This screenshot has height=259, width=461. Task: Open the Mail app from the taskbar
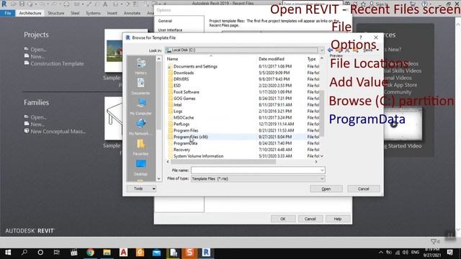[x=156, y=253]
